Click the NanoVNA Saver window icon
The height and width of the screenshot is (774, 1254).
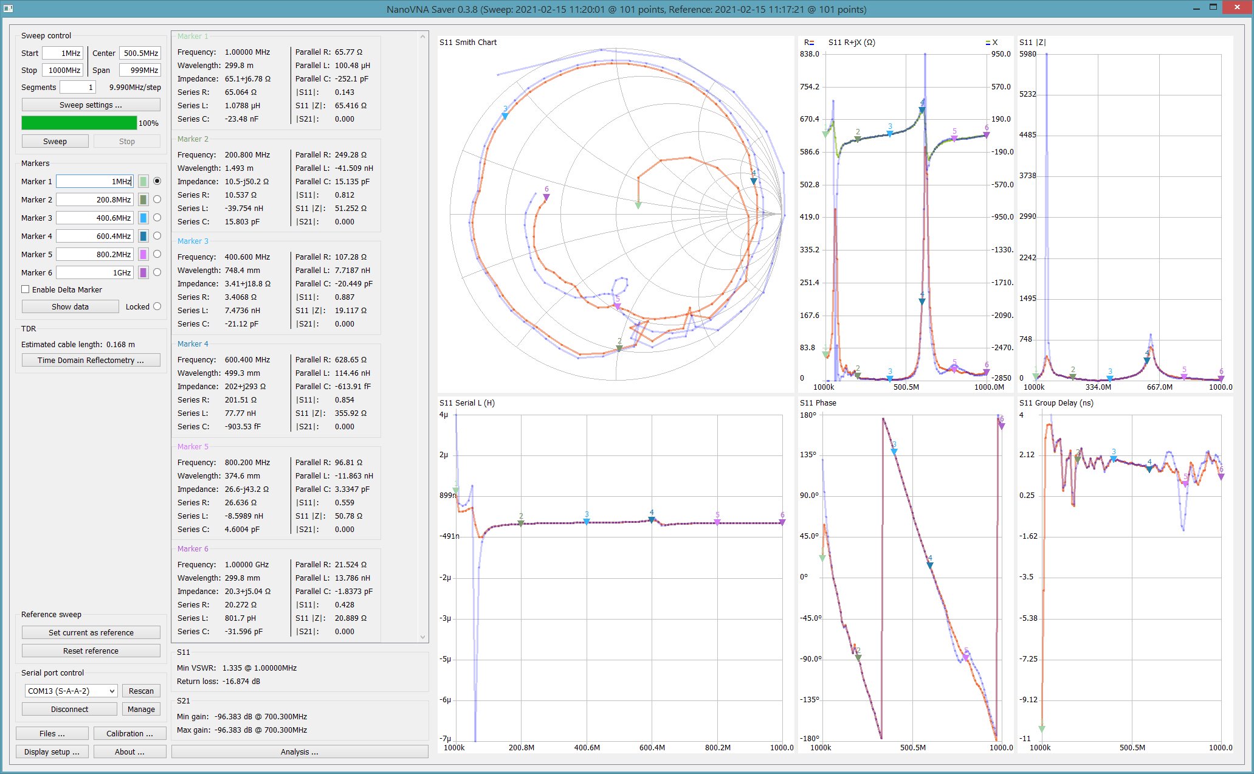[x=8, y=9]
